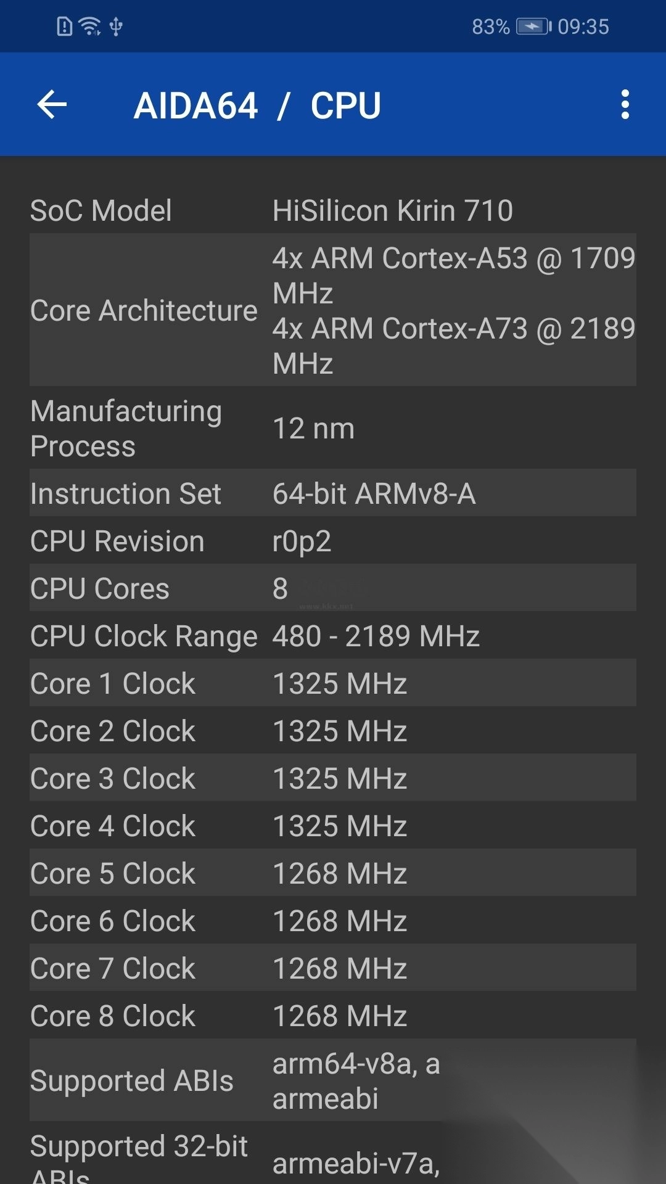Tap the CPU Revision r0p2 row

(x=333, y=541)
